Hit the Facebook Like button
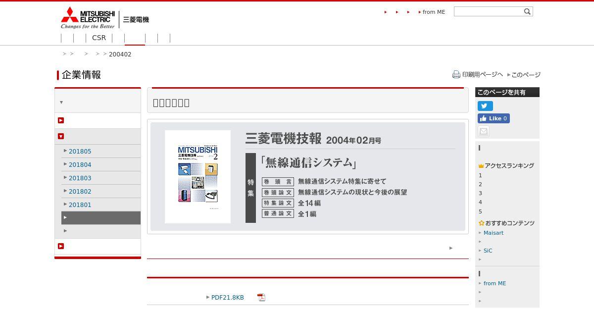Image resolution: width=594 pixels, height=312 pixels. click(494, 118)
